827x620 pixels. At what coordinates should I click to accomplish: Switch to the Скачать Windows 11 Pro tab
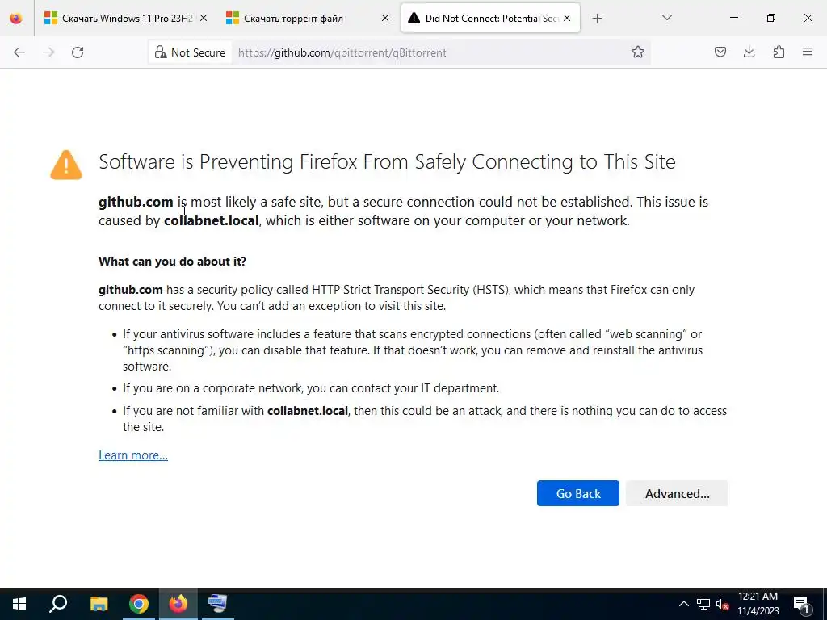coord(119,19)
